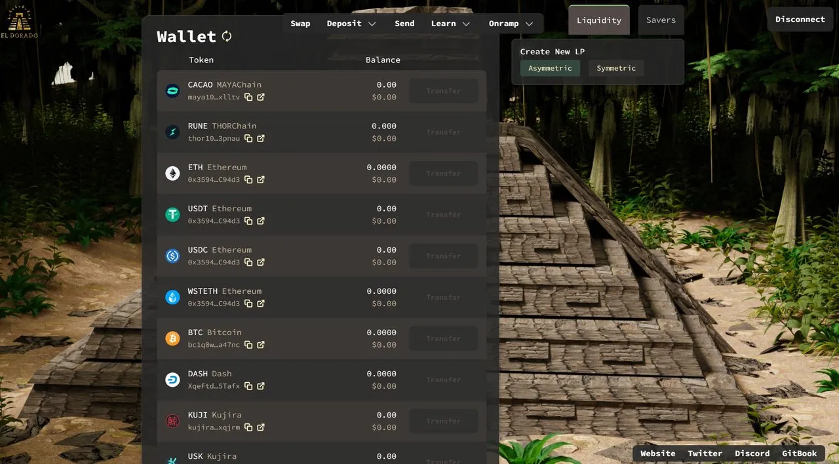This screenshot has width=839, height=464.
Task: Copy the CACAO maya address
Action: [x=248, y=97]
